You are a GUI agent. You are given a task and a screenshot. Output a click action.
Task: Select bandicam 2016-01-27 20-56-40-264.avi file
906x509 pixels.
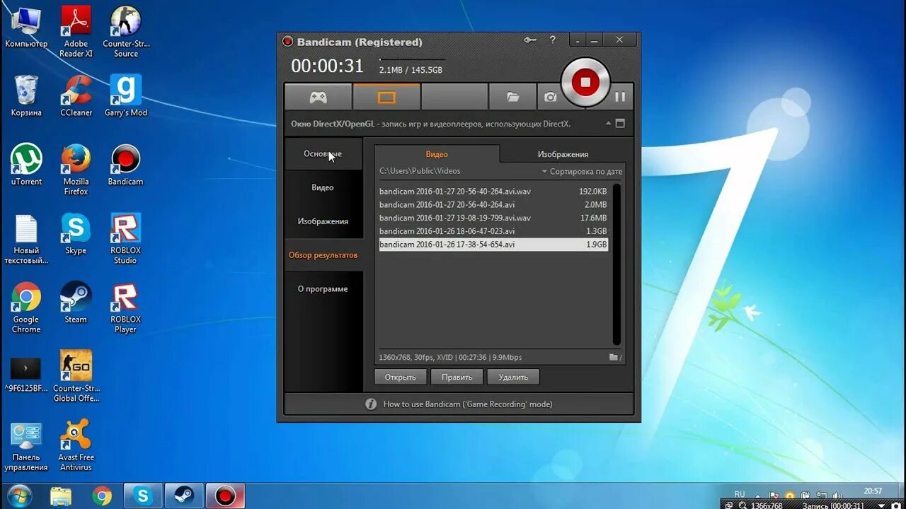click(x=493, y=205)
